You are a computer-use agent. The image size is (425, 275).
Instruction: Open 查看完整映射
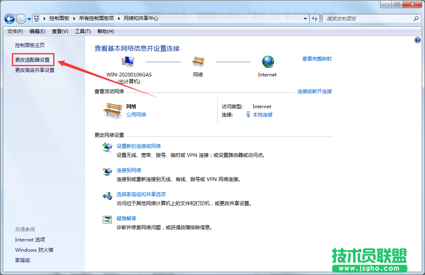tap(317, 58)
